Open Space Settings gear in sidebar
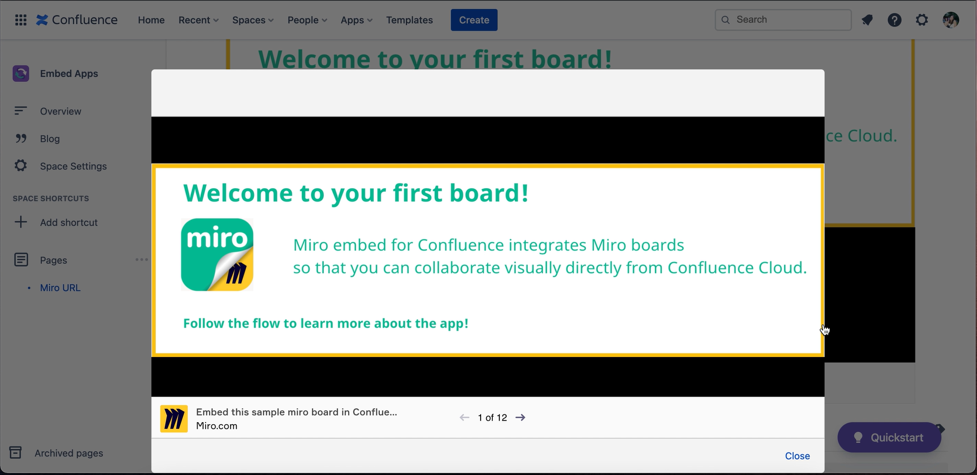Screen dimensions: 977x475 click(21, 166)
